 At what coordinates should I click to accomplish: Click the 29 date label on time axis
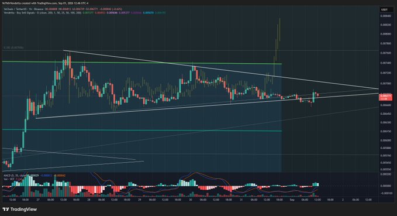(x=140, y=200)
